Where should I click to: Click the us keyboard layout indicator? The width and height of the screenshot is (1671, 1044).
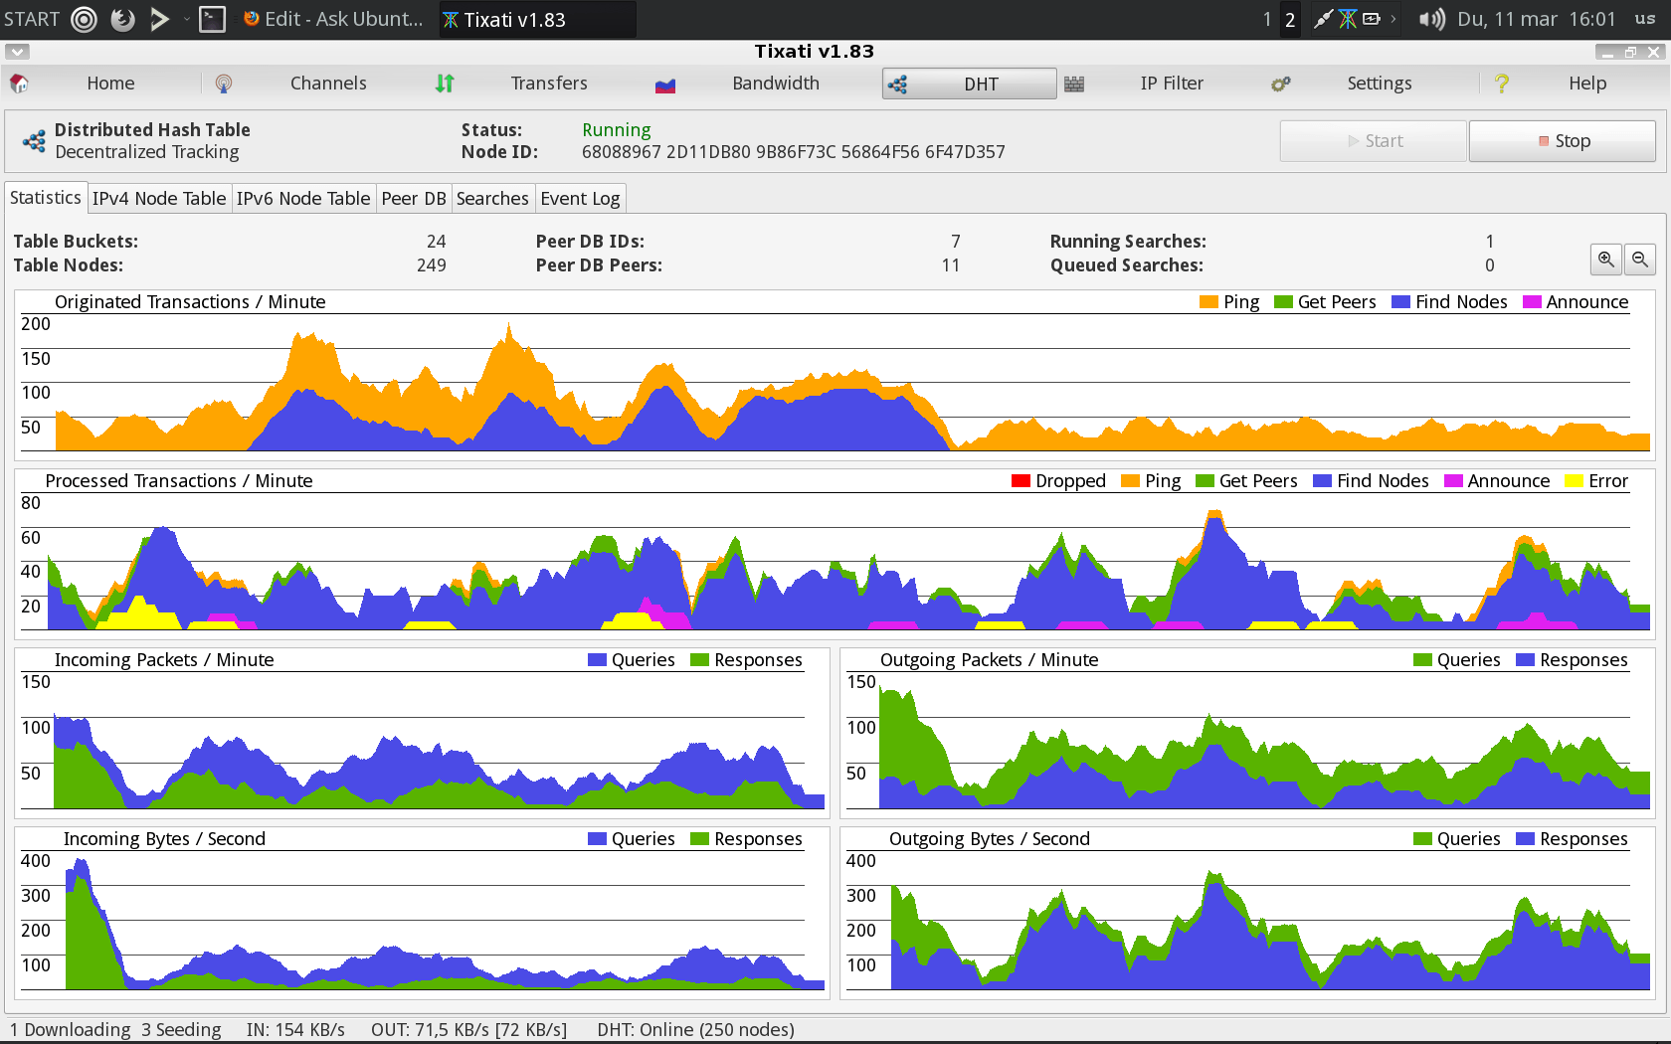point(1645,19)
